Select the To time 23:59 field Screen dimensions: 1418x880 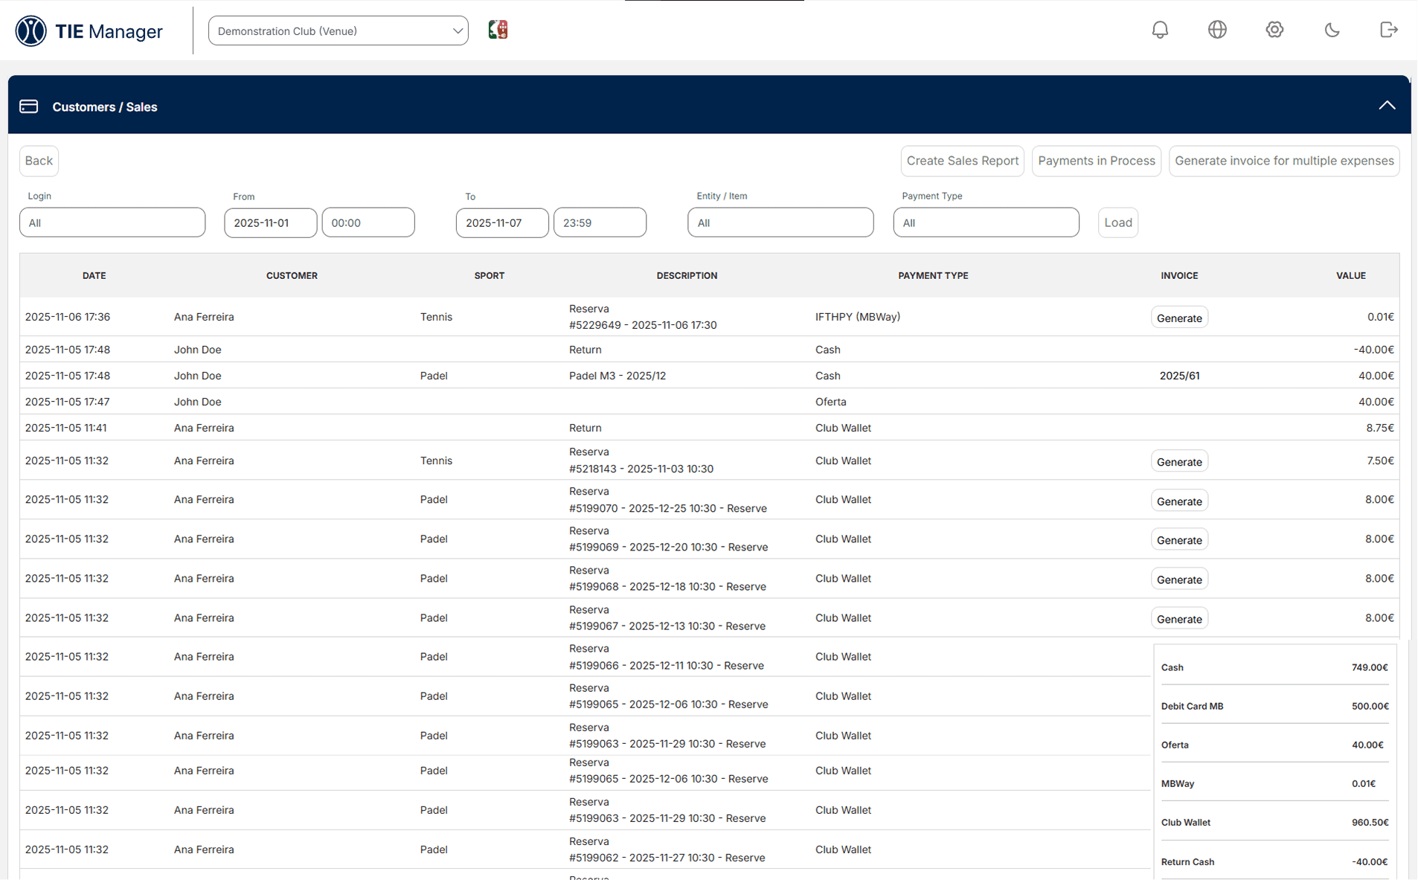pos(600,222)
